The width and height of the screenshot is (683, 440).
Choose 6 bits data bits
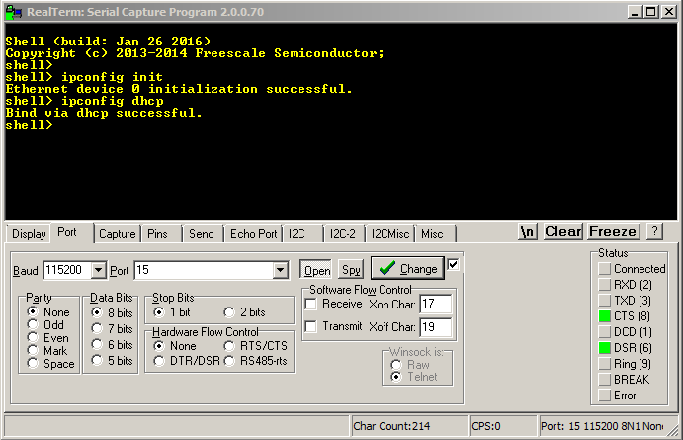(97, 344)
